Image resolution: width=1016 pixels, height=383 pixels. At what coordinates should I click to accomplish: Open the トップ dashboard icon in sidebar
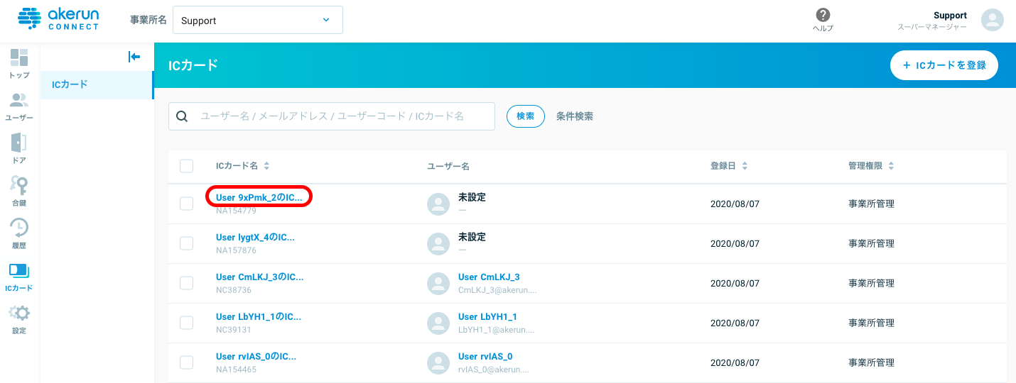tap(19, 58)
